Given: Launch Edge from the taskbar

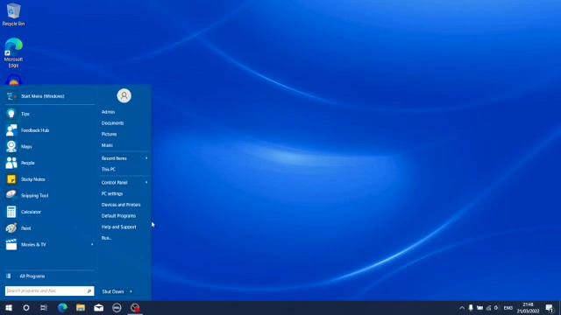Looking at the screenshot, I should click(x=62, y=308).
